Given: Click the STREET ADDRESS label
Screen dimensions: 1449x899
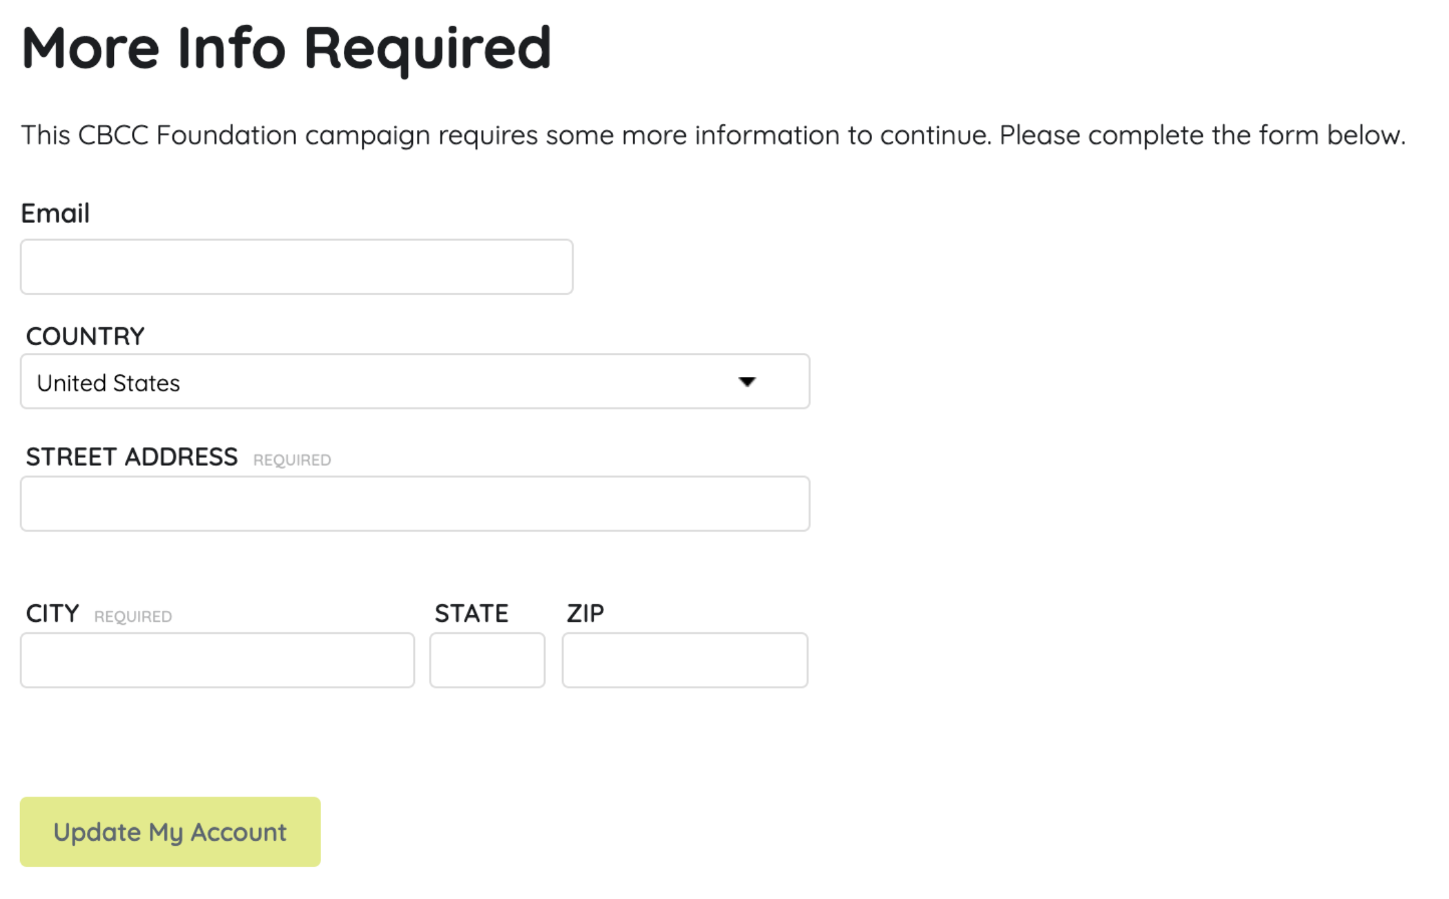Looking at the screenshot, I should pyautogui.click(x=131, y=457).
